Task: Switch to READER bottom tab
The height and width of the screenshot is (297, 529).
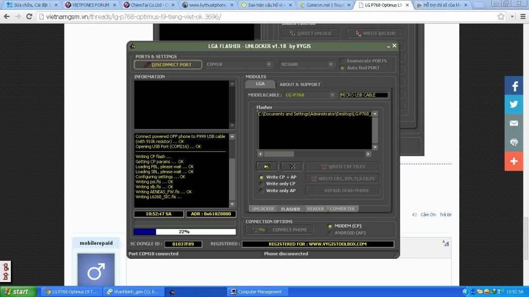Action: [x=316, y=209]
